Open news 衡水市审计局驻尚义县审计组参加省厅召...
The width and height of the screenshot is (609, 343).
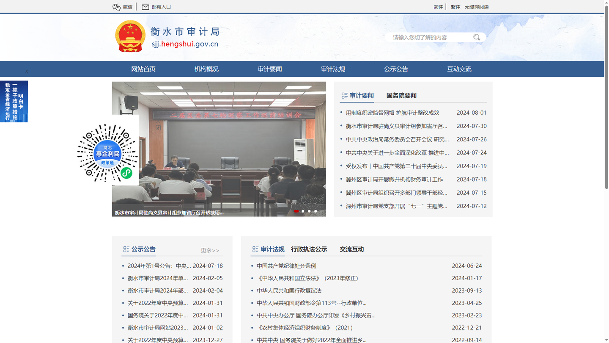coord(396,126)
